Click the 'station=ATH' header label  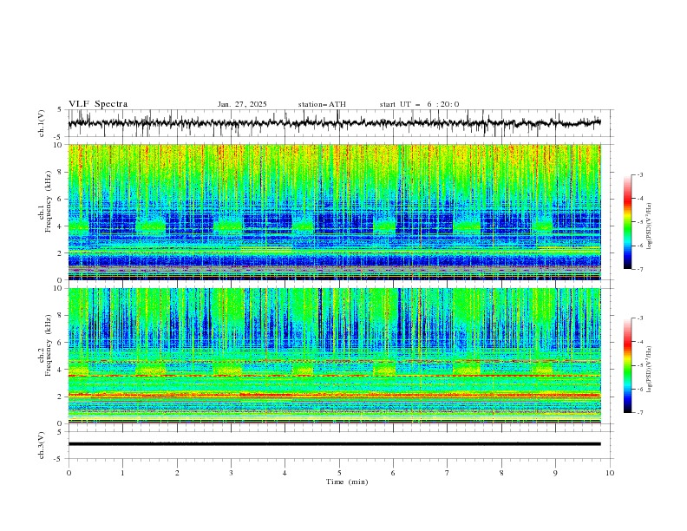322,104
